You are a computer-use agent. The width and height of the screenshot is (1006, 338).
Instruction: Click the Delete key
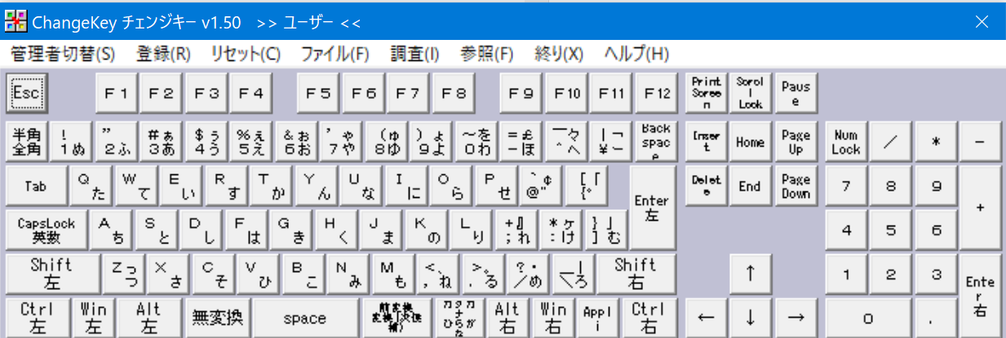(707, 186)
